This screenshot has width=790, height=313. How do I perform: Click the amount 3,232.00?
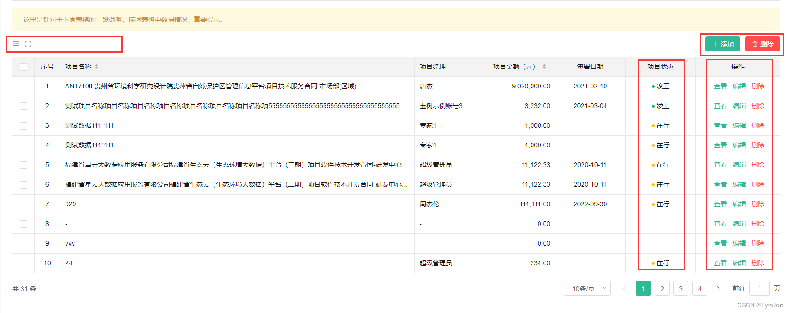537,106
